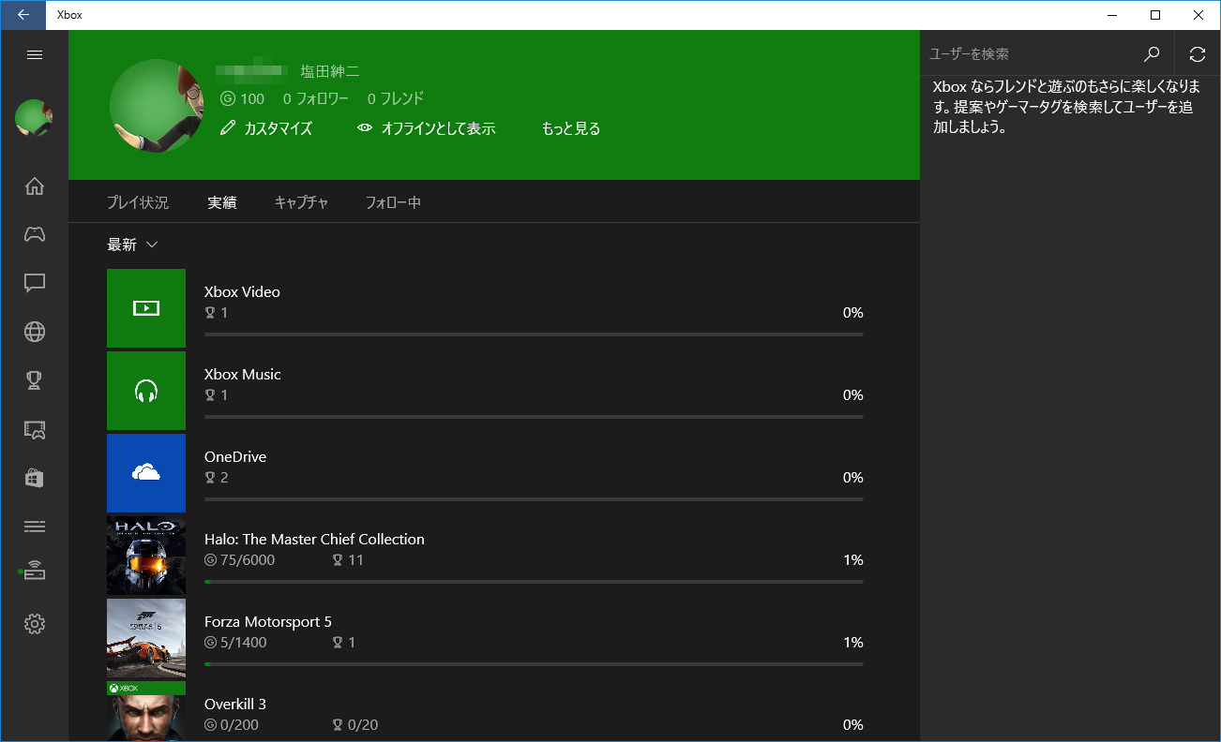The width and height of the screenshot is (1221, 742).
Task: Toggle オフラインとして表示 appear offline
Action: click(x=427, y=128)
